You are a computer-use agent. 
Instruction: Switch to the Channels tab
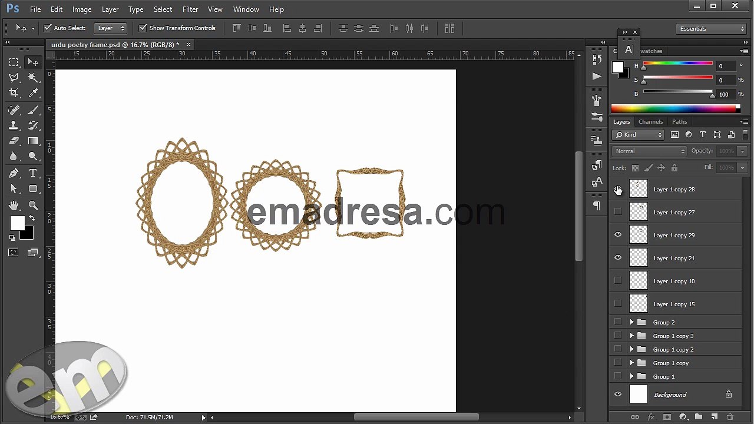650,122
